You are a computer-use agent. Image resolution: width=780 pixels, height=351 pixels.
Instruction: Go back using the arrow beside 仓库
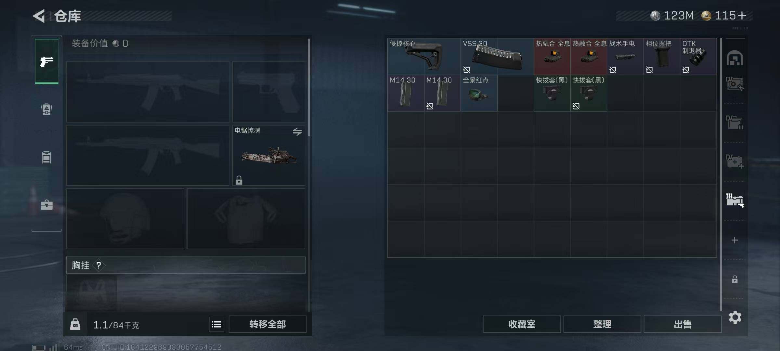39,16
